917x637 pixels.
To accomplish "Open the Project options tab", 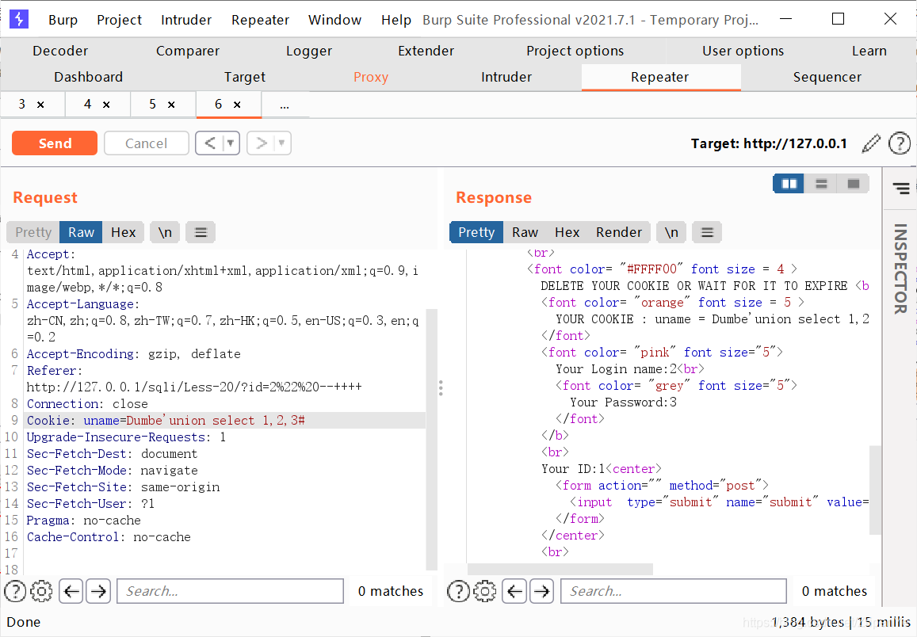I will [x=575, y=51].
